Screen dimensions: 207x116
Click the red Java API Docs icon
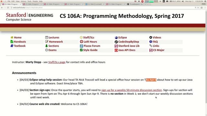coord(116,50)
